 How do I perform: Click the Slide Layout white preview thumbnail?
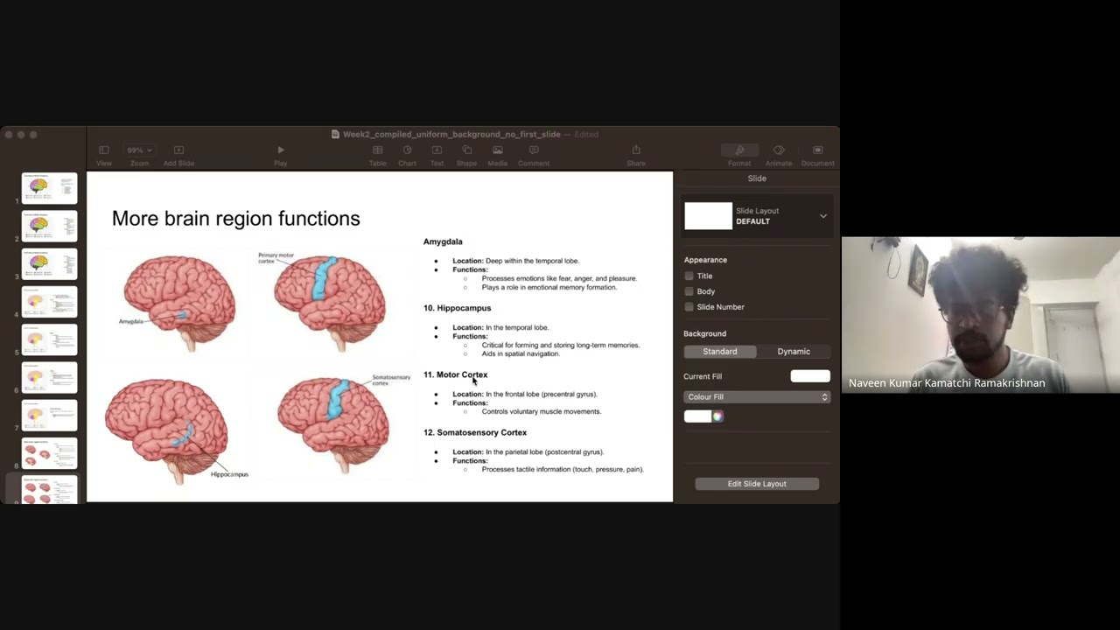tap(708, 216)
